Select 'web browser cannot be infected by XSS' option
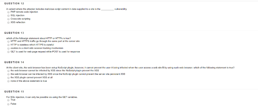Image resolution: width=258 pixels, height=111 pixels. tap(8, 71)
